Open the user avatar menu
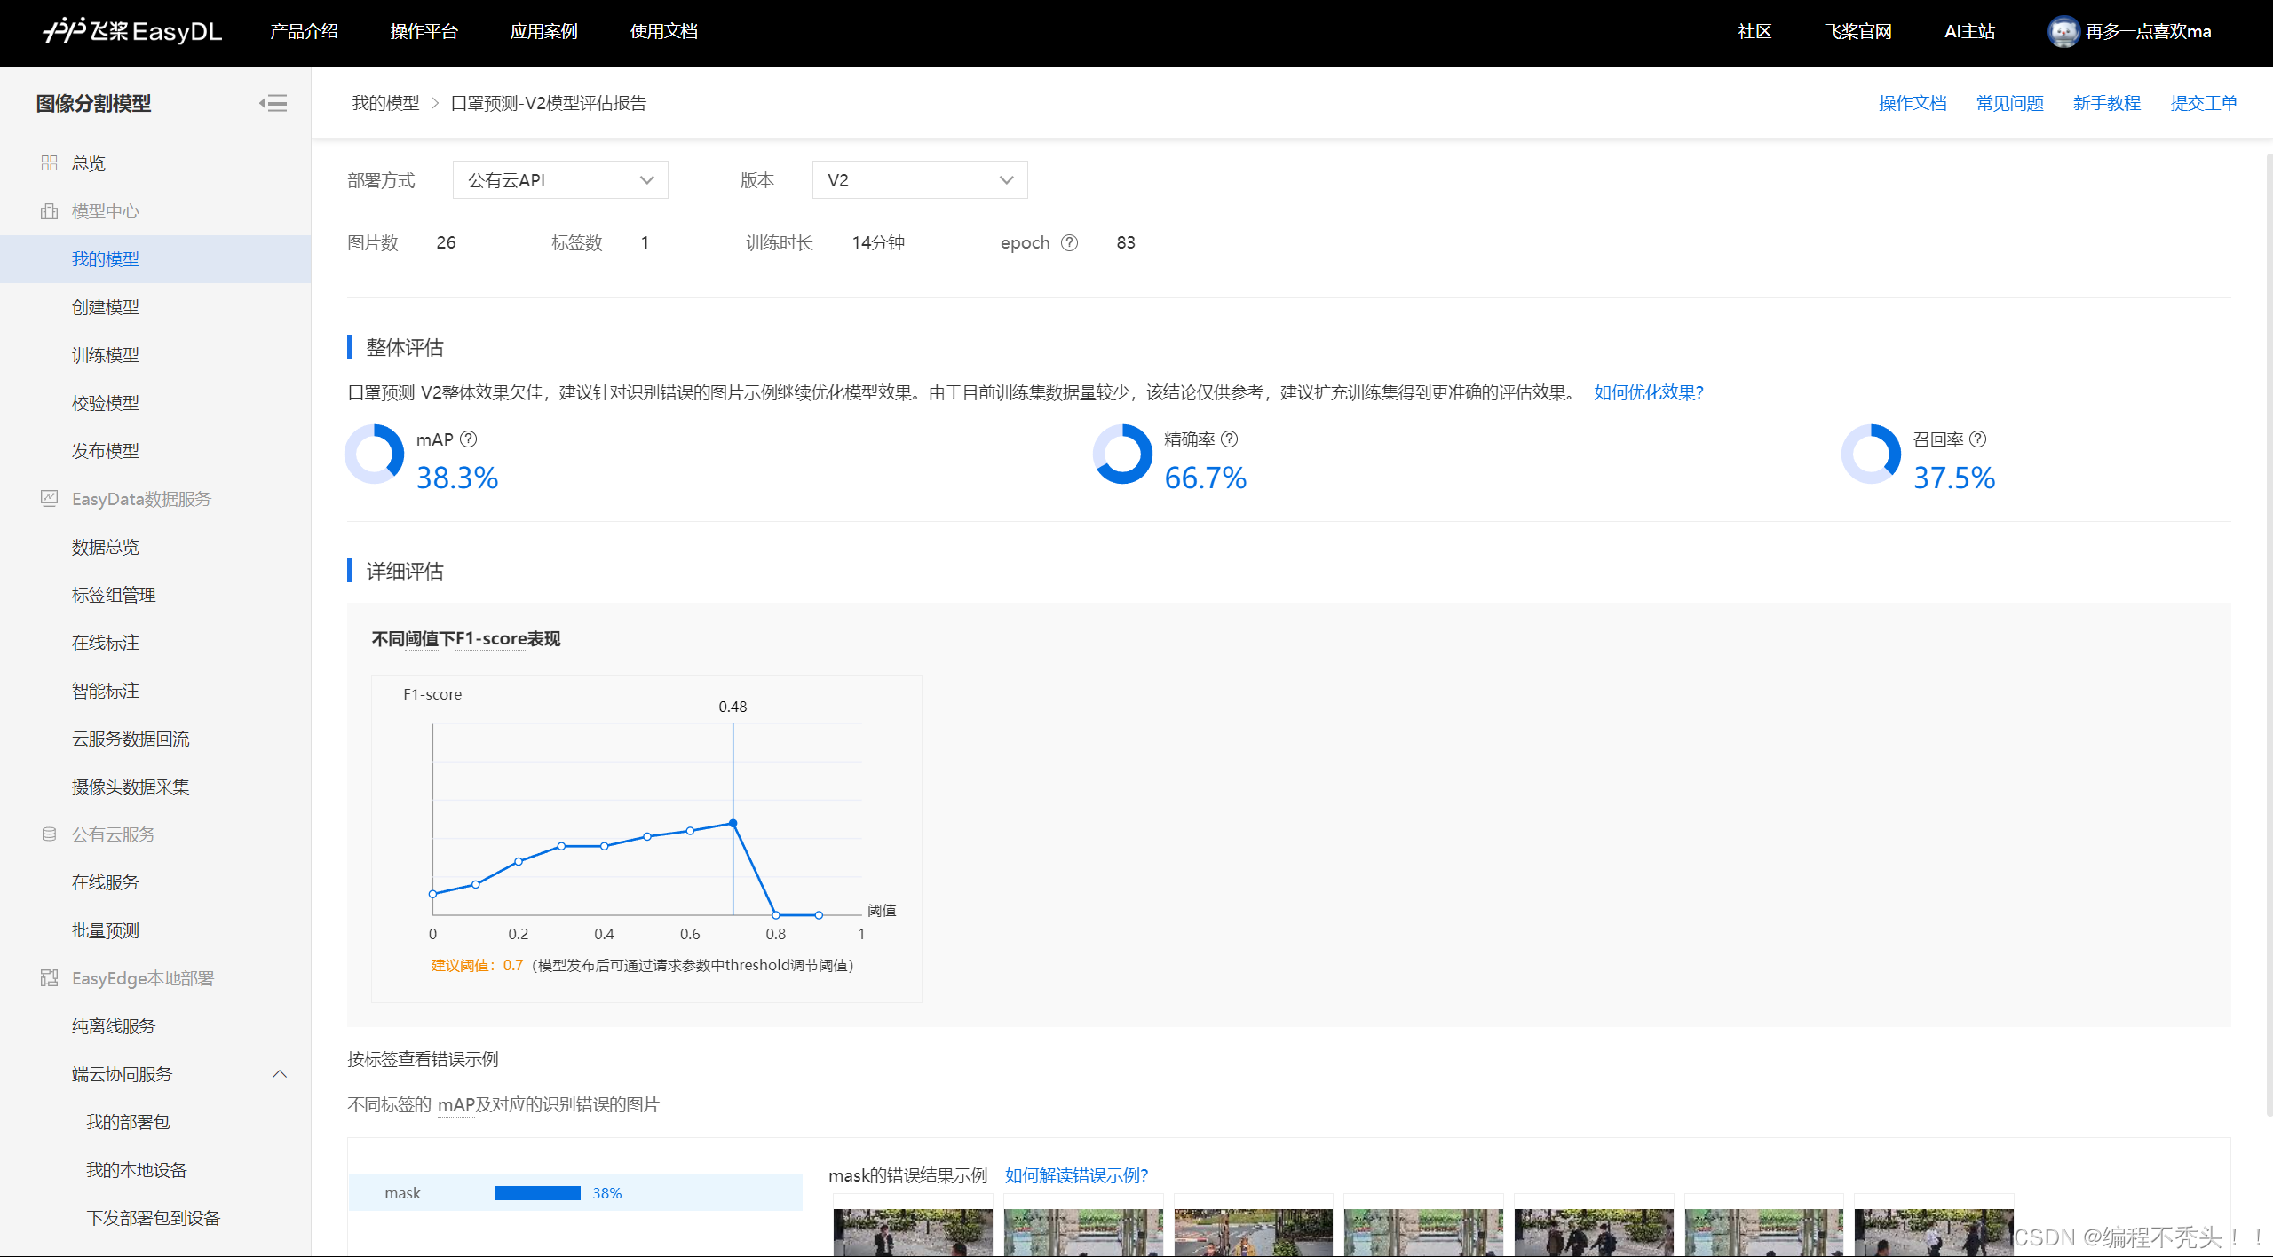The width and height of the screenshot is (2273, 1257). pos(2064,31)
